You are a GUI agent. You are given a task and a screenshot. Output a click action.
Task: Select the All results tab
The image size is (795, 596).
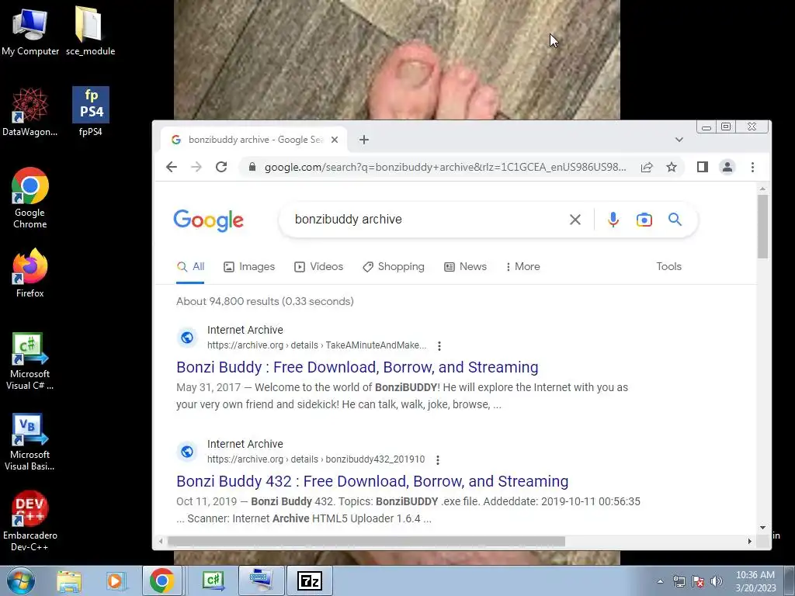[191, 267]
